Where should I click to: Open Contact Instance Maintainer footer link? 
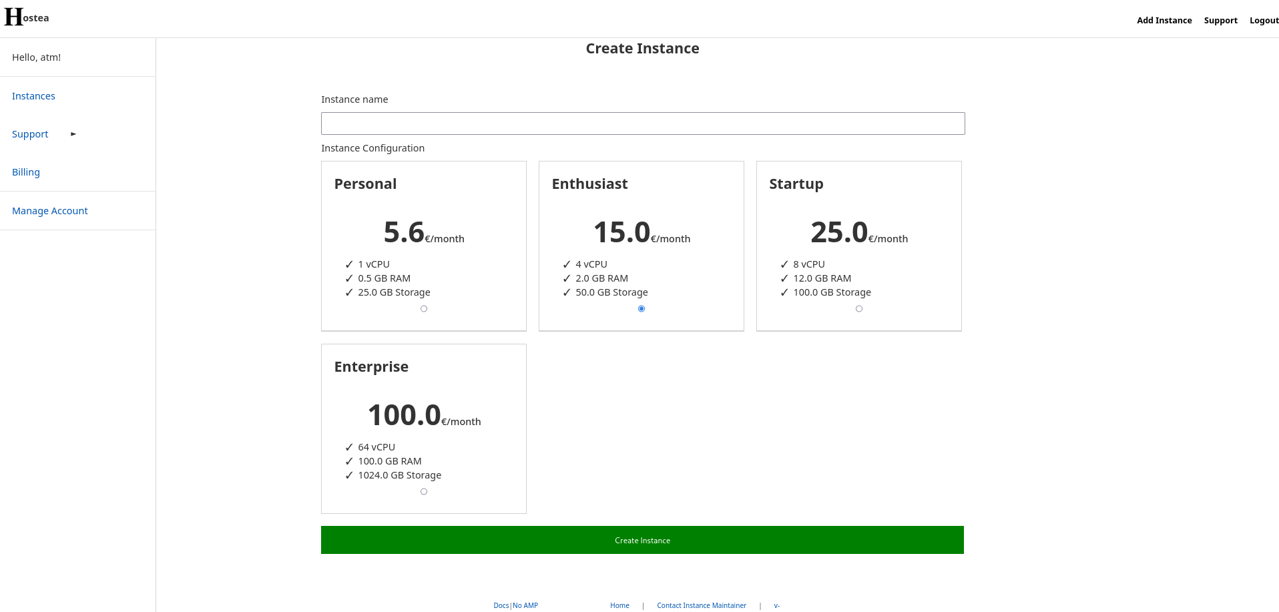(702, 606)
